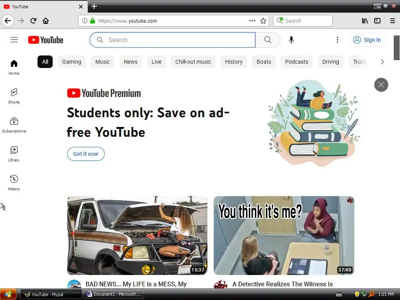Open History in YouTube sidebar

[x=14, y=183]
